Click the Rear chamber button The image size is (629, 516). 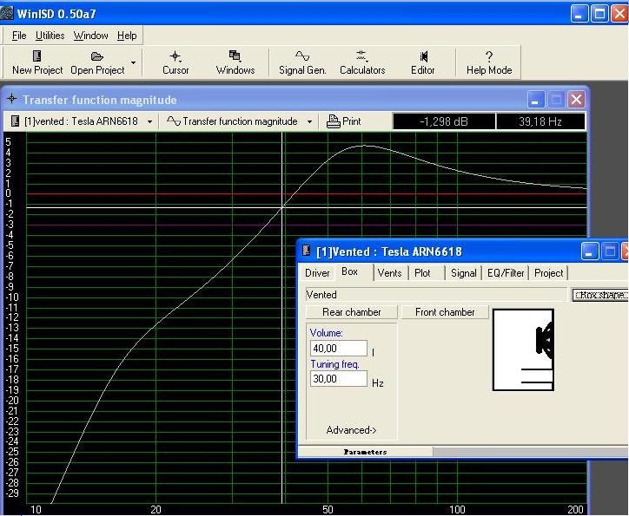pyautogui.click(x=351, y=312)
